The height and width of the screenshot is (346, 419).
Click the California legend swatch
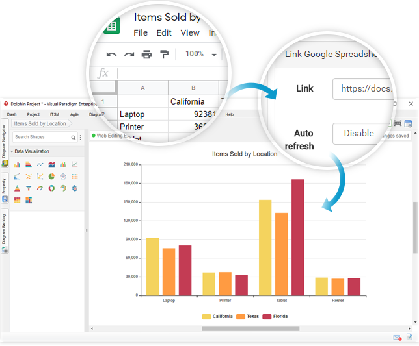206,317
